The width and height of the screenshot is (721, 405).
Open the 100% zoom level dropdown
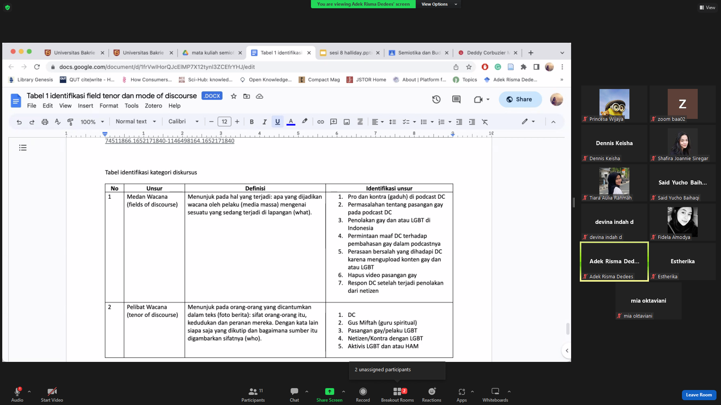(92, 122)
